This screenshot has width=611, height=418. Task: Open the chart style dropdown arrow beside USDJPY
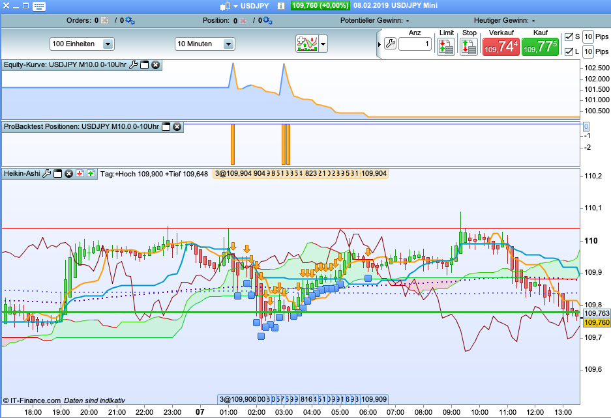(x=235, y=7)
